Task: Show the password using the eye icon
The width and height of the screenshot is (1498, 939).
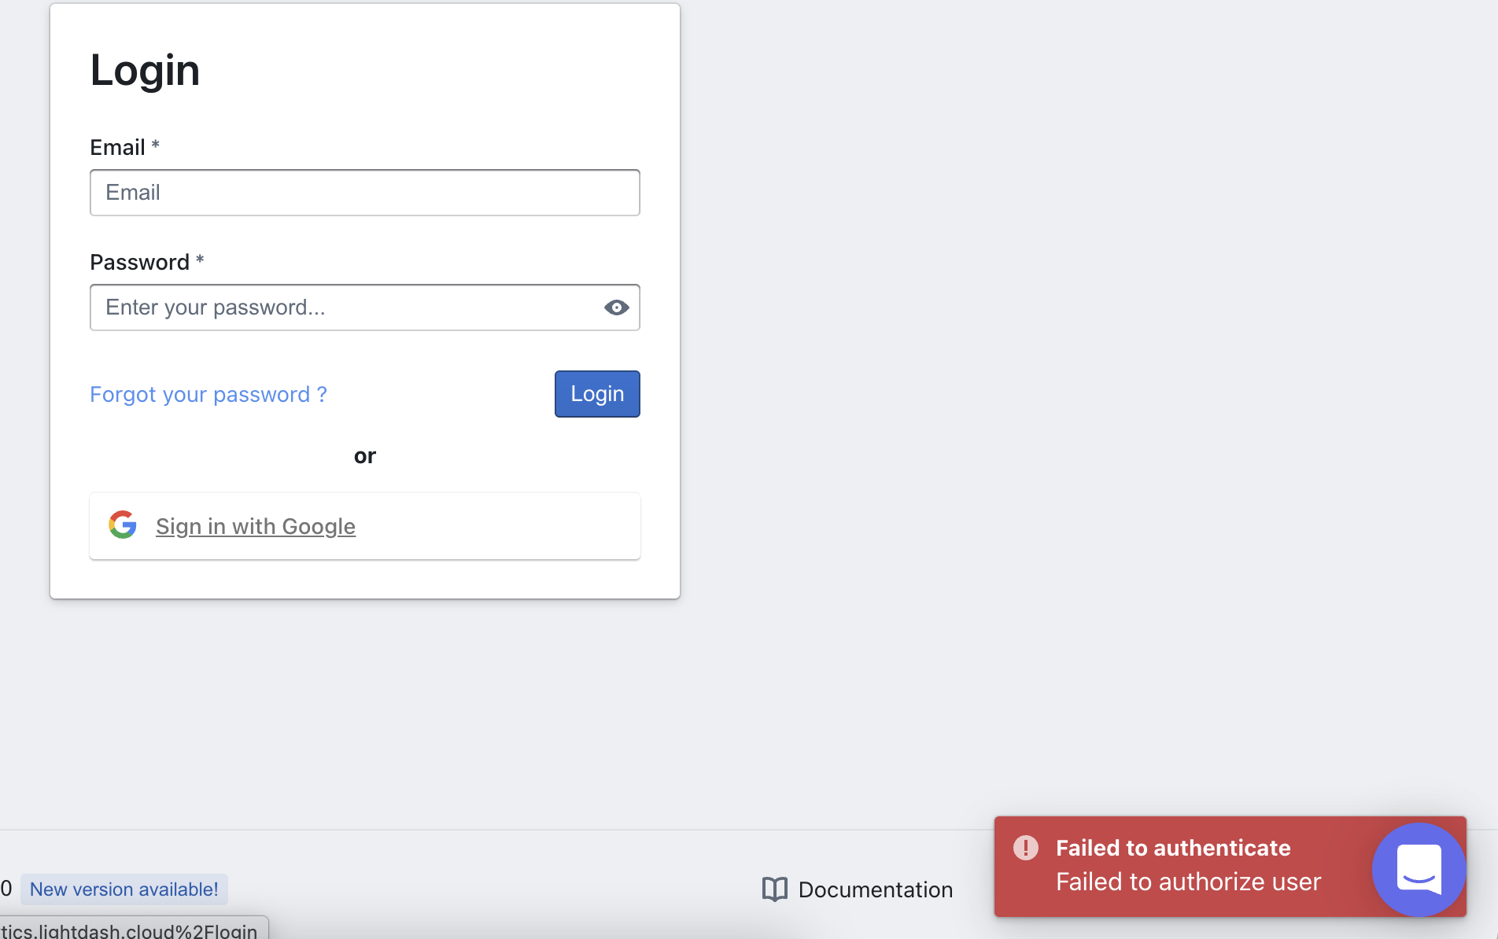Action: click(x=617, y=307)
